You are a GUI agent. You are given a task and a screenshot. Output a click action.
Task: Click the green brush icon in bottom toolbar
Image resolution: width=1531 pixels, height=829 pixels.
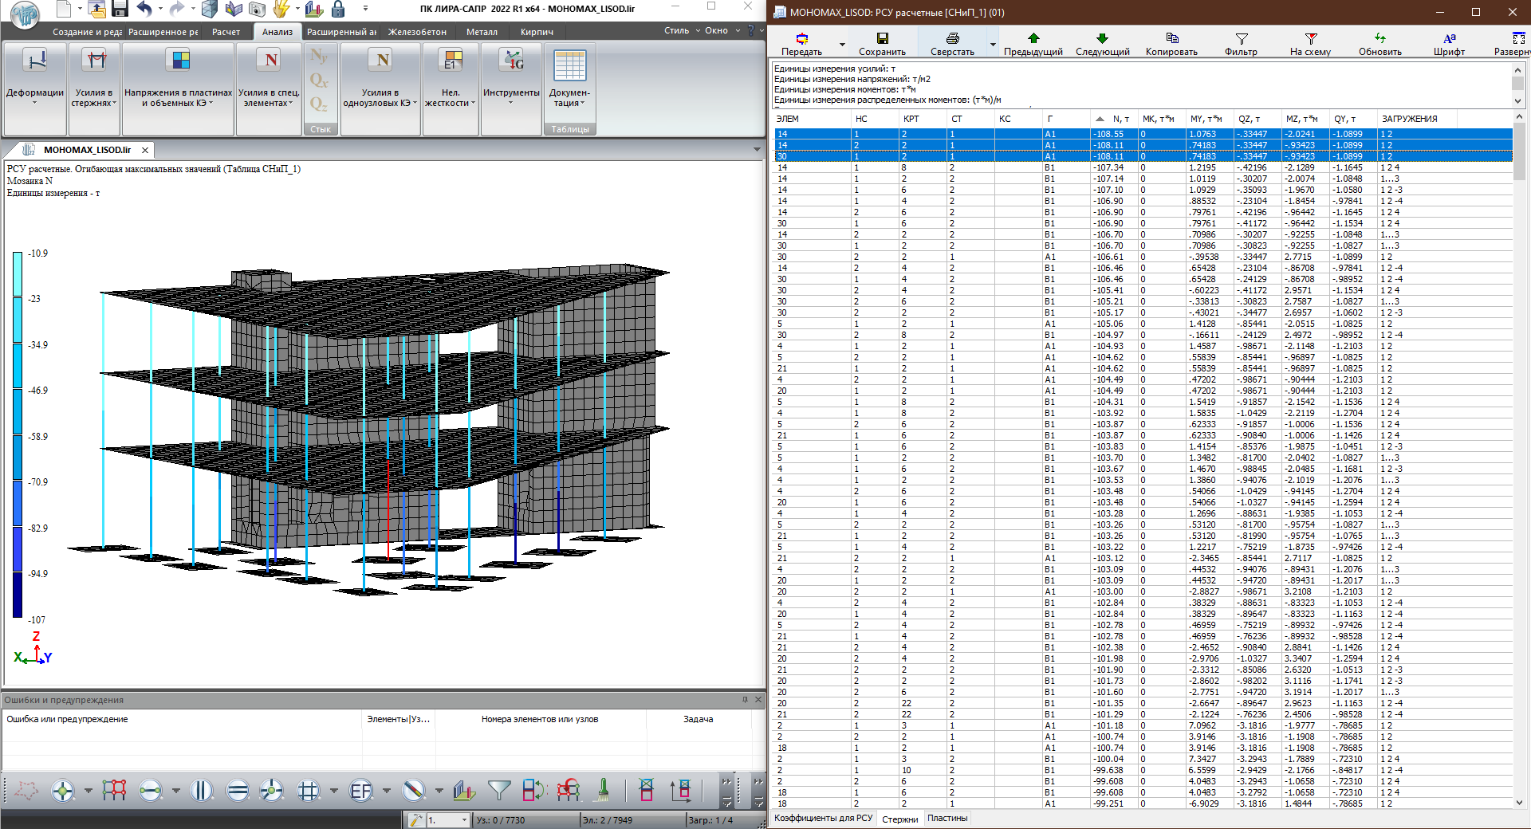[604, 790]
